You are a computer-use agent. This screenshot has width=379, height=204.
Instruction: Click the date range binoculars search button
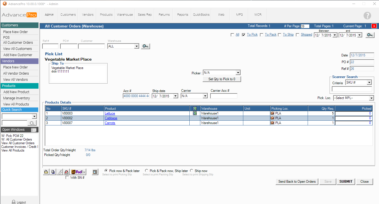tap(370, 35)
